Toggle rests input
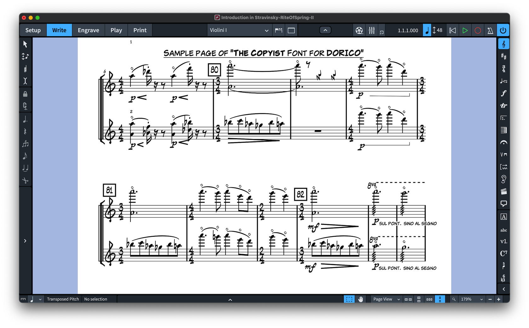Viewport: 529px width, 328px height. [25, 132]
